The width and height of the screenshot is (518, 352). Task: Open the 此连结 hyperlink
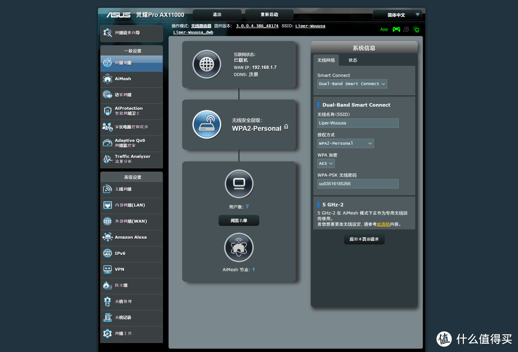tap(383, 224)
